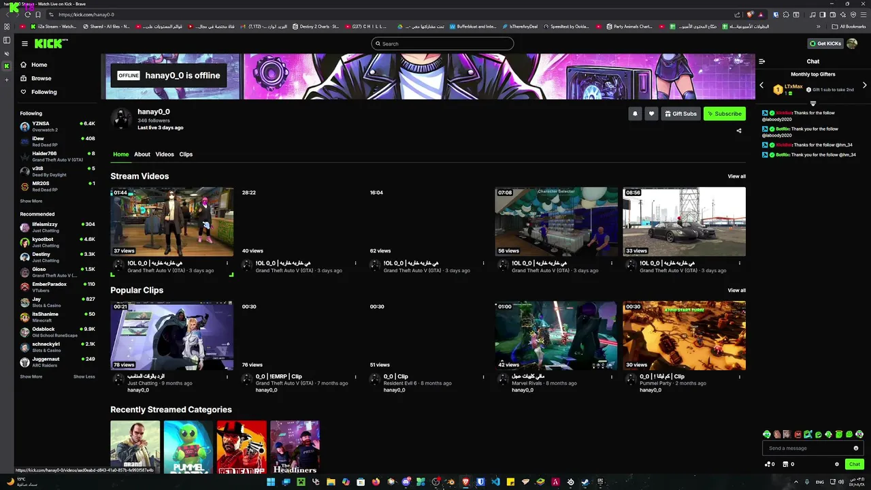The height and width of the screenshot is (490, 871).
Task: Click the Kick logo
Action: 51,44
